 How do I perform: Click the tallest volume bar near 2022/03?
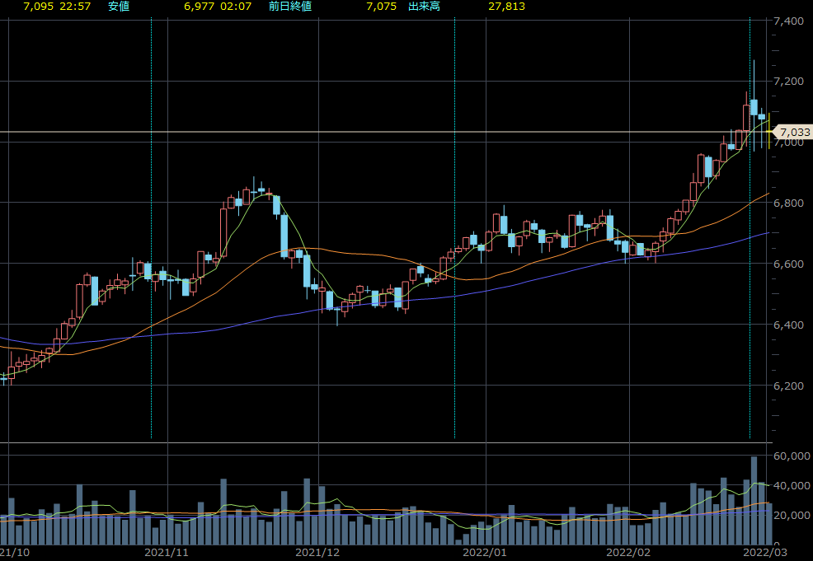tap(754, 500)
